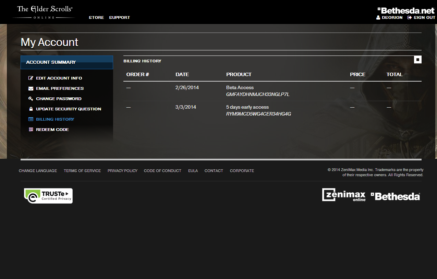Click the My Account heading
The image size is (437, 279).
pyautogui.click(x=50, y=42)
